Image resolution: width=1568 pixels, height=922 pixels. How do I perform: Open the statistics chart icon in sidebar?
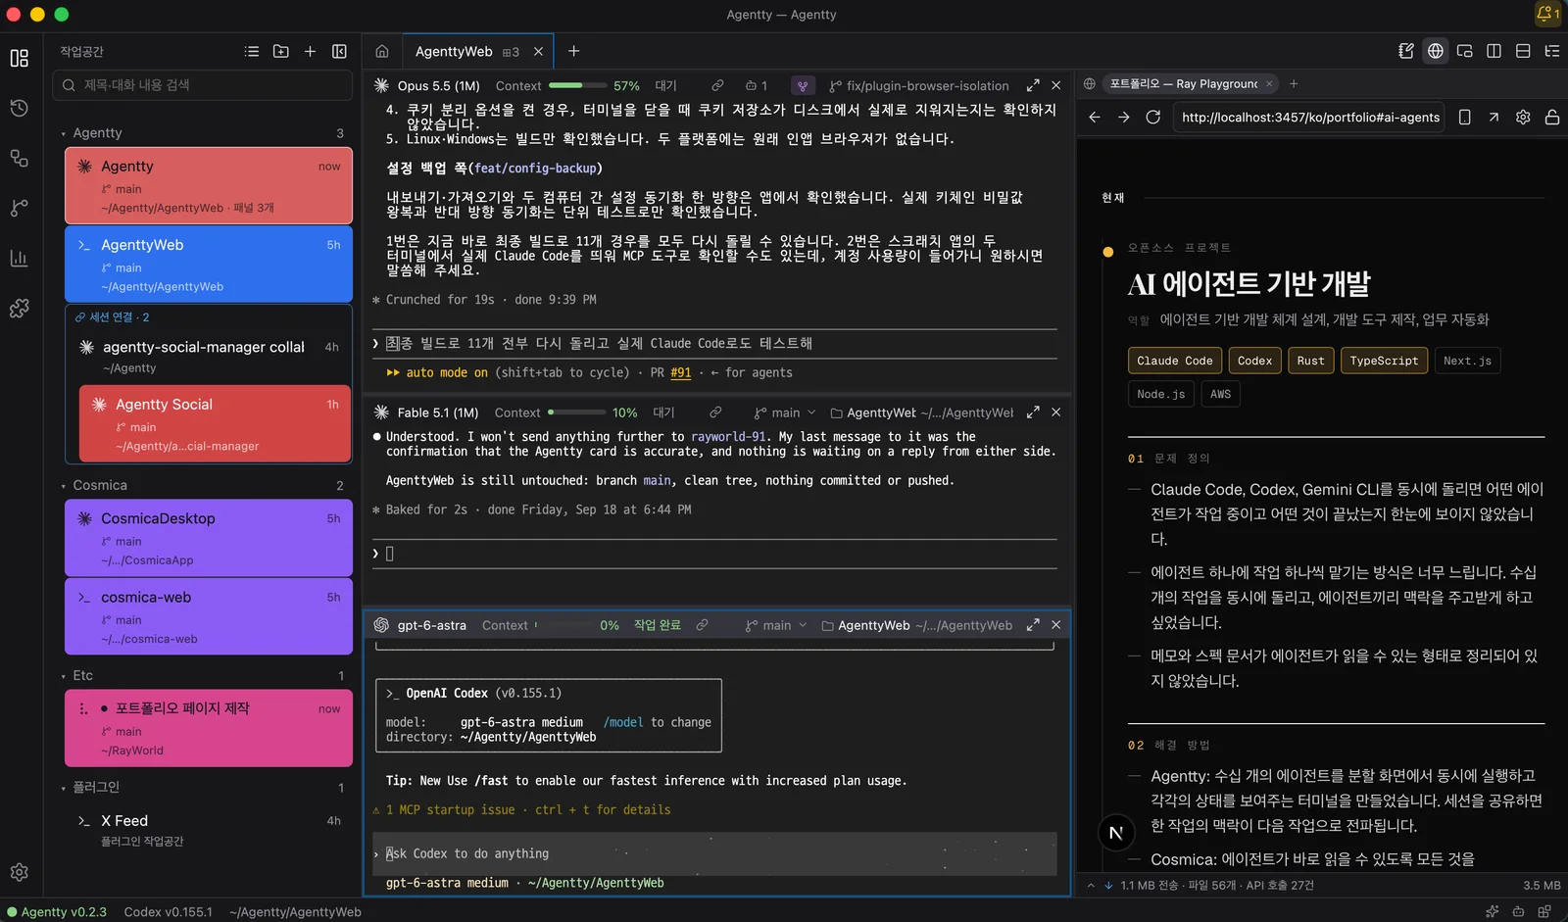(19, 258)
